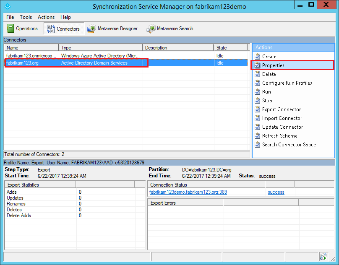Select Import Connector
Image resolution: width=339 pixels, height=265 pixels.
281,118
